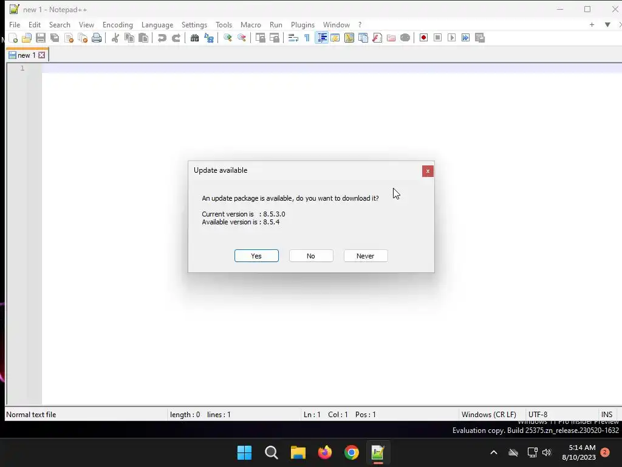Open the Search menu
622x467 pixels.
pyautogui.click(x=60, y=24)
